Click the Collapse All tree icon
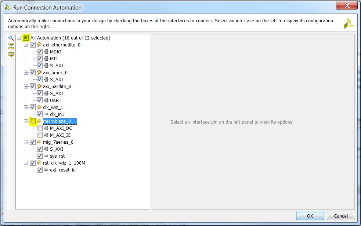This screenshot has width=361, height=226. pos(11,46)
